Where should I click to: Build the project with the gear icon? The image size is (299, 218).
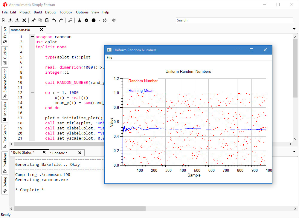coord(86,20)
